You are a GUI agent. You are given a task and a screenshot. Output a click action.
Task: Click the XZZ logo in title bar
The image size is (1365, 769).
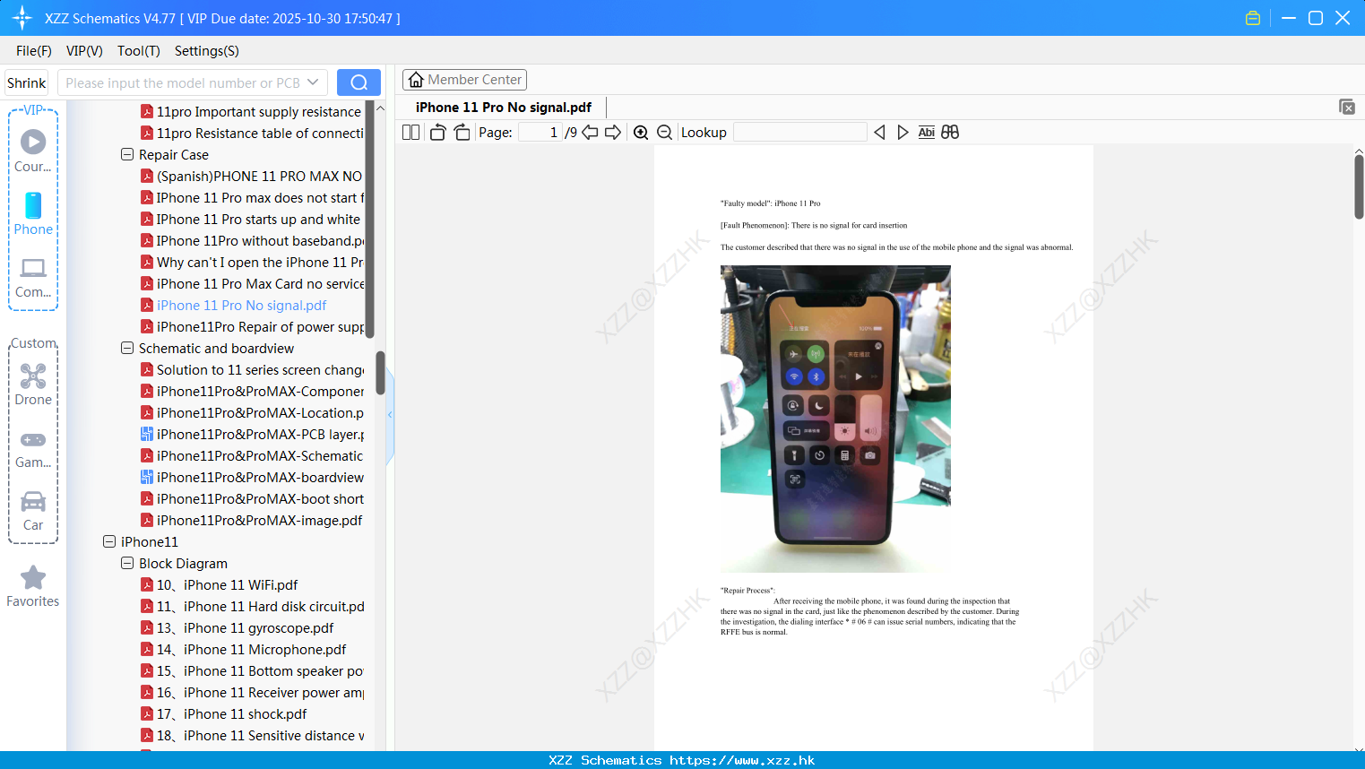point(22,18)
